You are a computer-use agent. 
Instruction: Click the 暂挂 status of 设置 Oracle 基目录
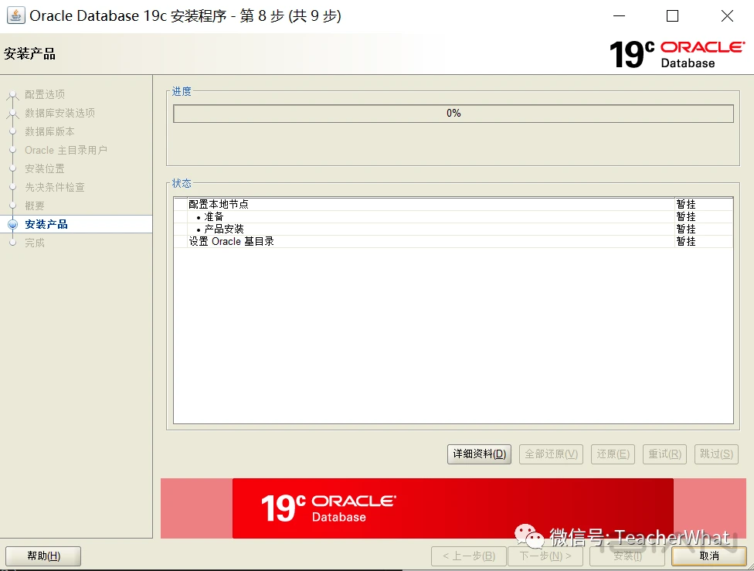tap(686, 242)
